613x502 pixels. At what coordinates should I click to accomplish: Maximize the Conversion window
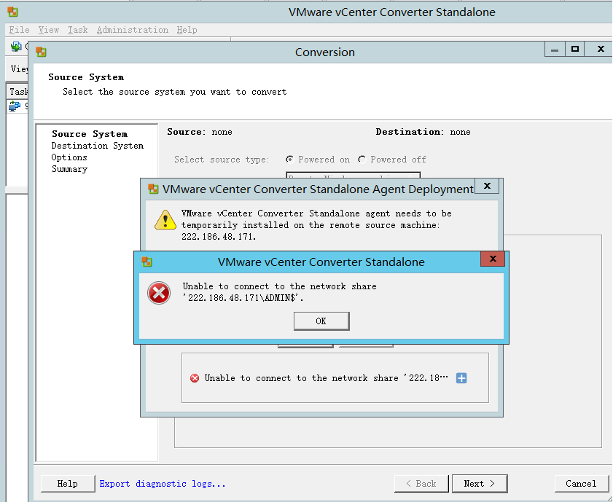tap(574, 50)
